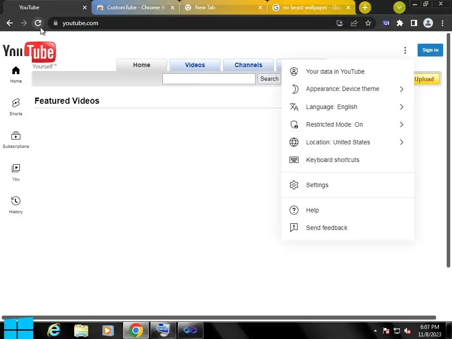452x339 pixels.
Task: Open media player taskbar icon
Action: pos(108,330)
